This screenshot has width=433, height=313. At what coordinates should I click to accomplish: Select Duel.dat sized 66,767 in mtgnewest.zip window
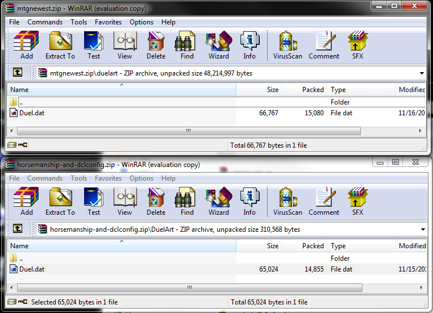216,113
